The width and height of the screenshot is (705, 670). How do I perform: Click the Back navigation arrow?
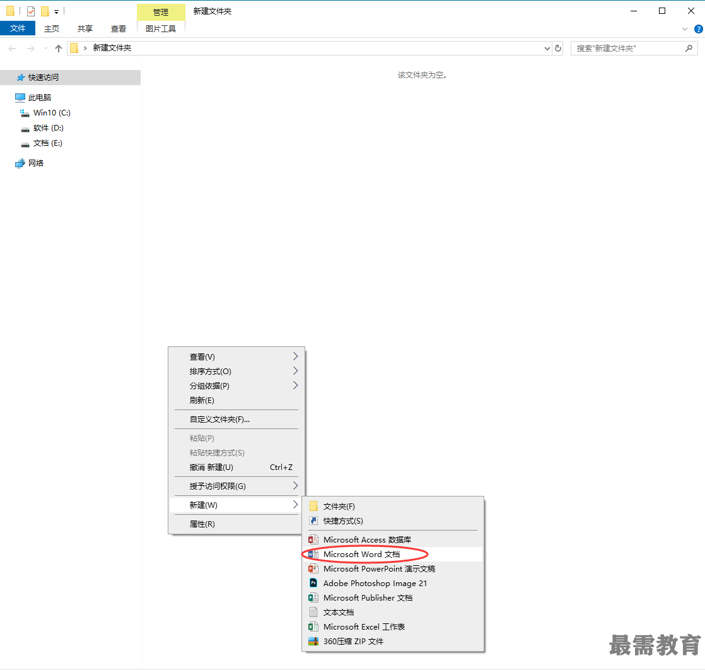[x=12, y=48]
